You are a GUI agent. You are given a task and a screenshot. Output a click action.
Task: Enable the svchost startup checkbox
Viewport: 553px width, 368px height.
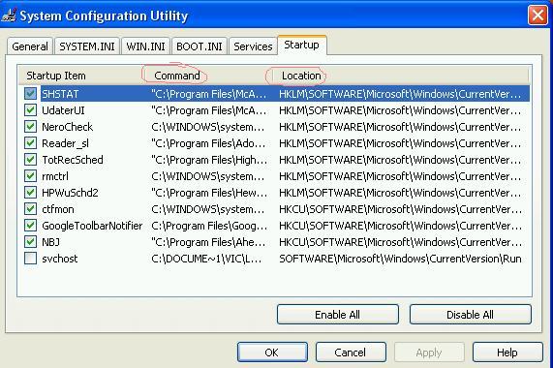click(30, 258)
